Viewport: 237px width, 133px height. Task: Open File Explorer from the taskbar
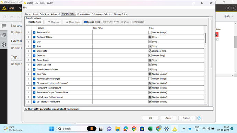[x=117, y=129]
